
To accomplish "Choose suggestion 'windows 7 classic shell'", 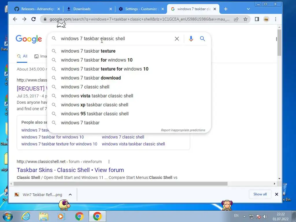I will [x=129, y=87].
